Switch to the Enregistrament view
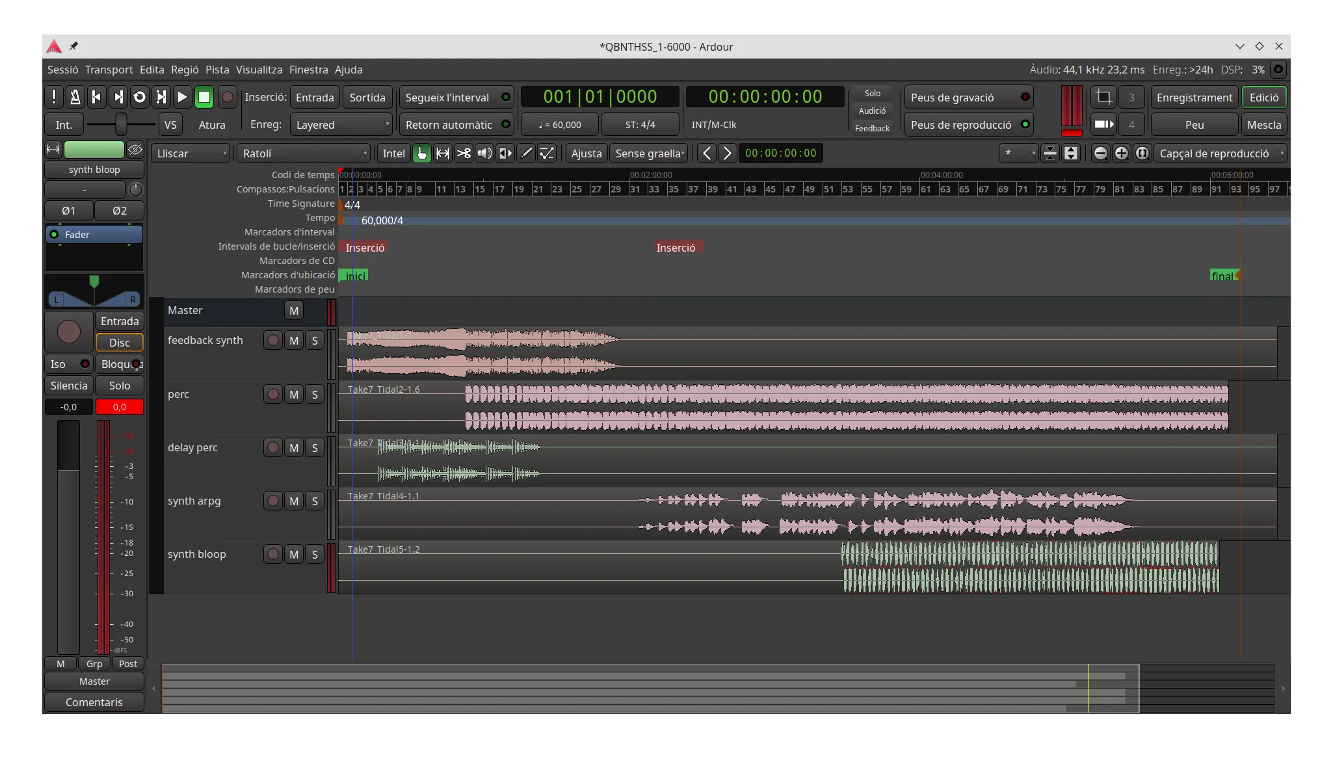The image size is (1333, 764). pyautogui.click(x=1194, y=98)
